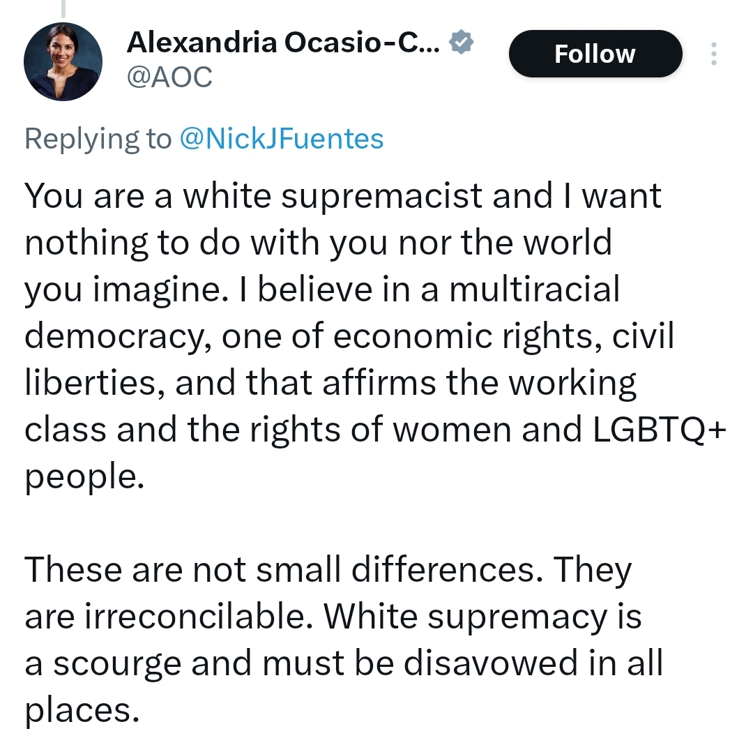Click the verified badge next to the name
Image resolution: width=753 pixels, height=745 pixels.
[x=461, y=44]
